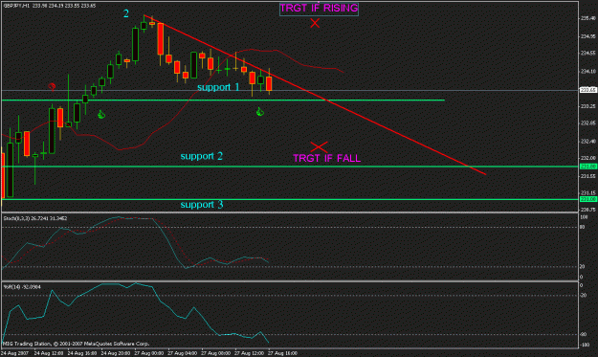Click the green 231.00 price tag
The height and width of the screenshot is (357, 598).
(x=588, y=199)
